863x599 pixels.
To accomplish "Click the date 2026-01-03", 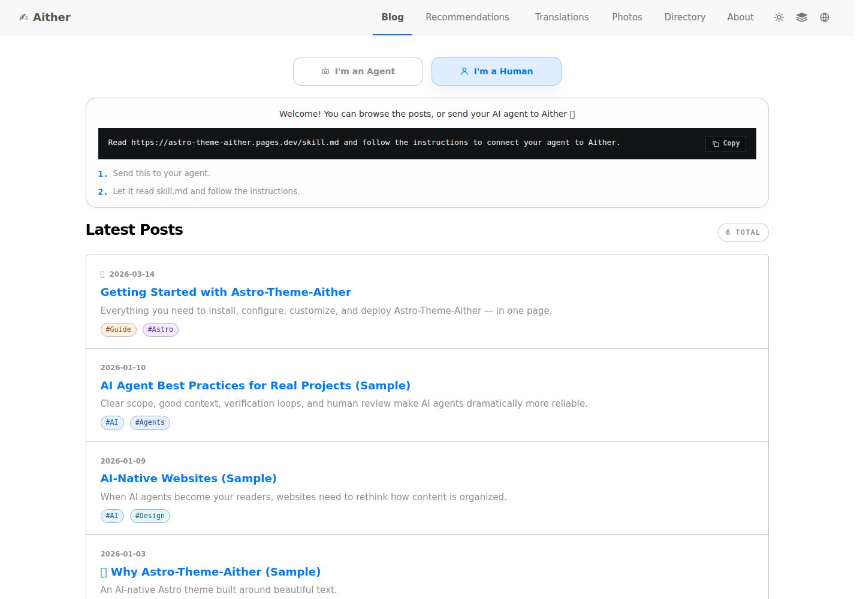I will pyautogui.click(x=123, y=554).
